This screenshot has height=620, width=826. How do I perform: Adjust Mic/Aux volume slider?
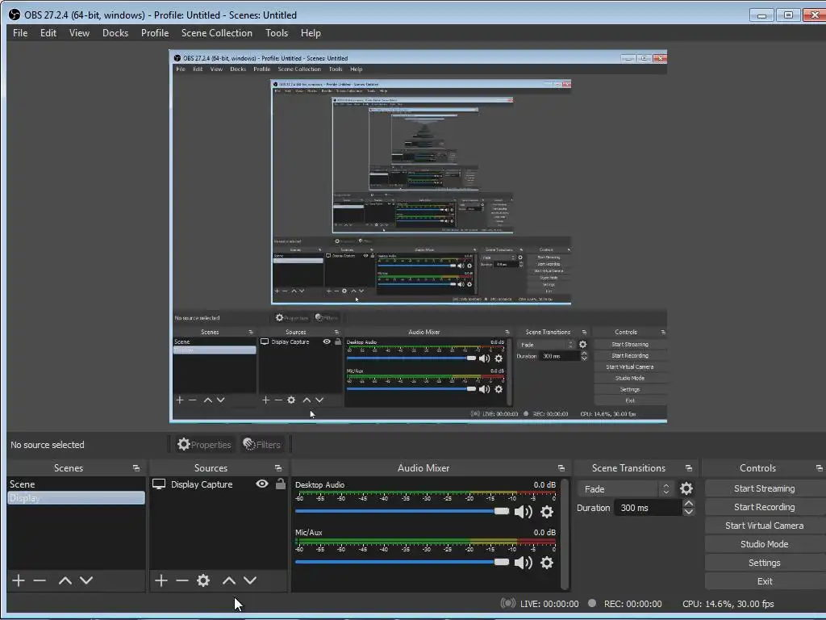(402, 562)
